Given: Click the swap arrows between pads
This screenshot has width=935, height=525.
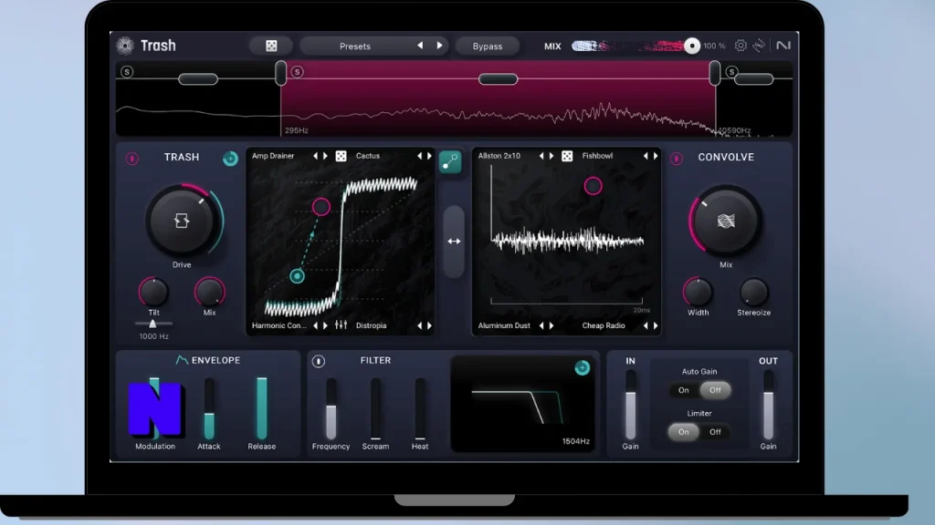Looking at the screenshot, I should 454,241.
